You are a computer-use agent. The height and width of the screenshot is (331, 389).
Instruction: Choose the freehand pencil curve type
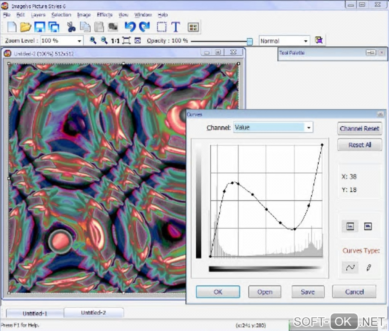pos(369,267)
